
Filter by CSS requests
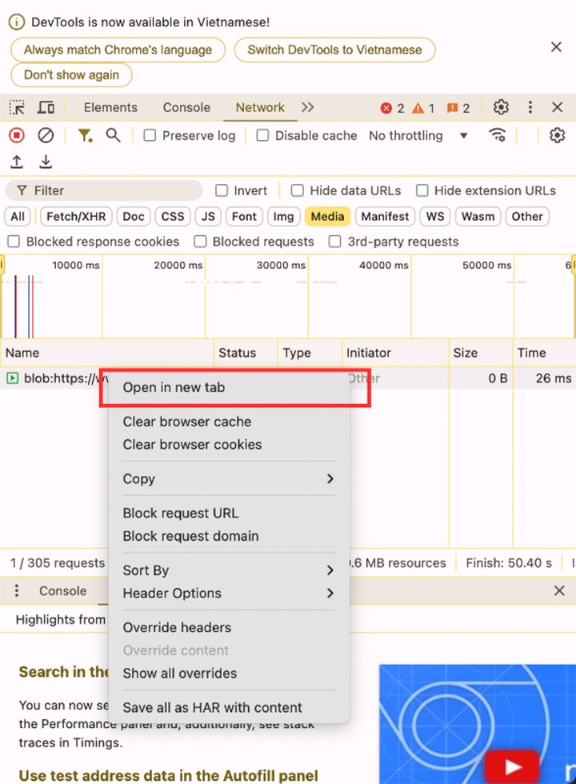(173, 217)
